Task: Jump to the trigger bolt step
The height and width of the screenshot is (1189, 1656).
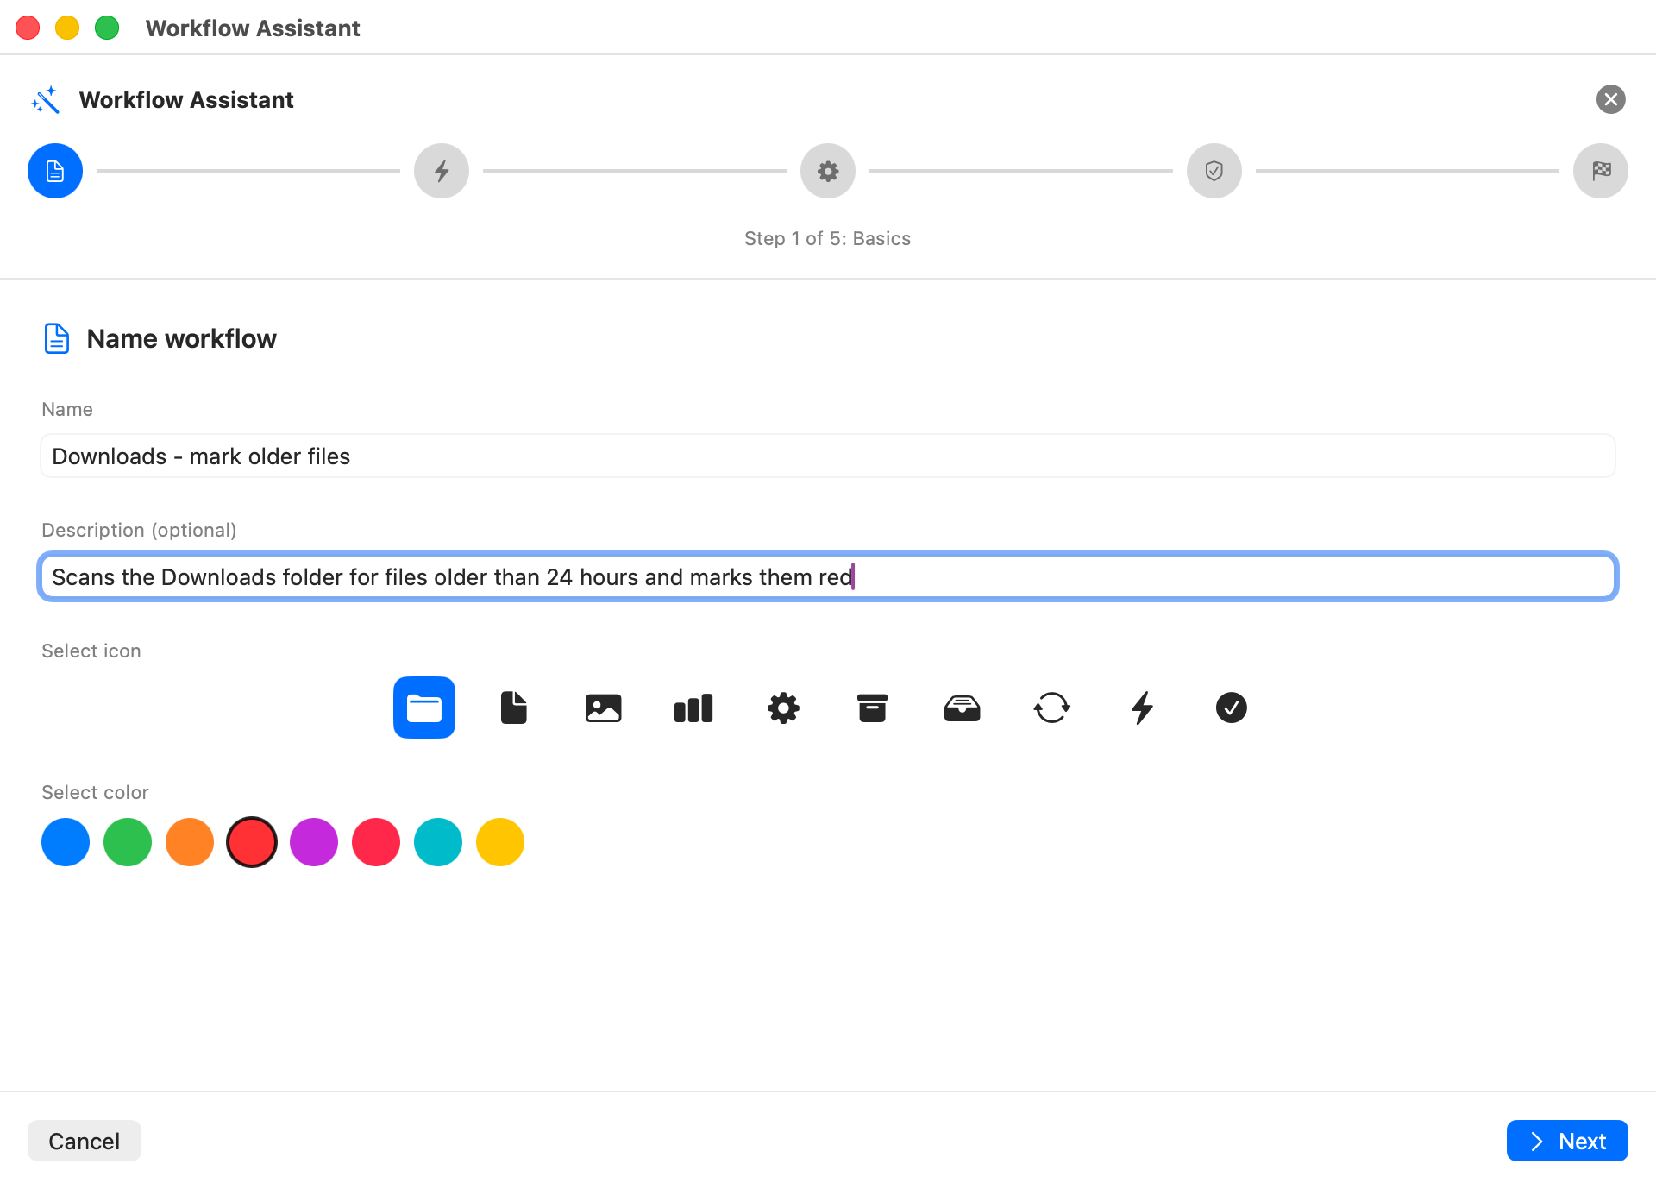Action: [442, 171]
